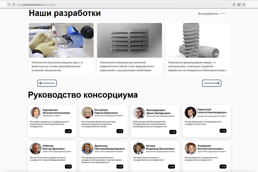Click the padlock site security icon
Viewport: 258px width, 172px height.
pos(14,5)
